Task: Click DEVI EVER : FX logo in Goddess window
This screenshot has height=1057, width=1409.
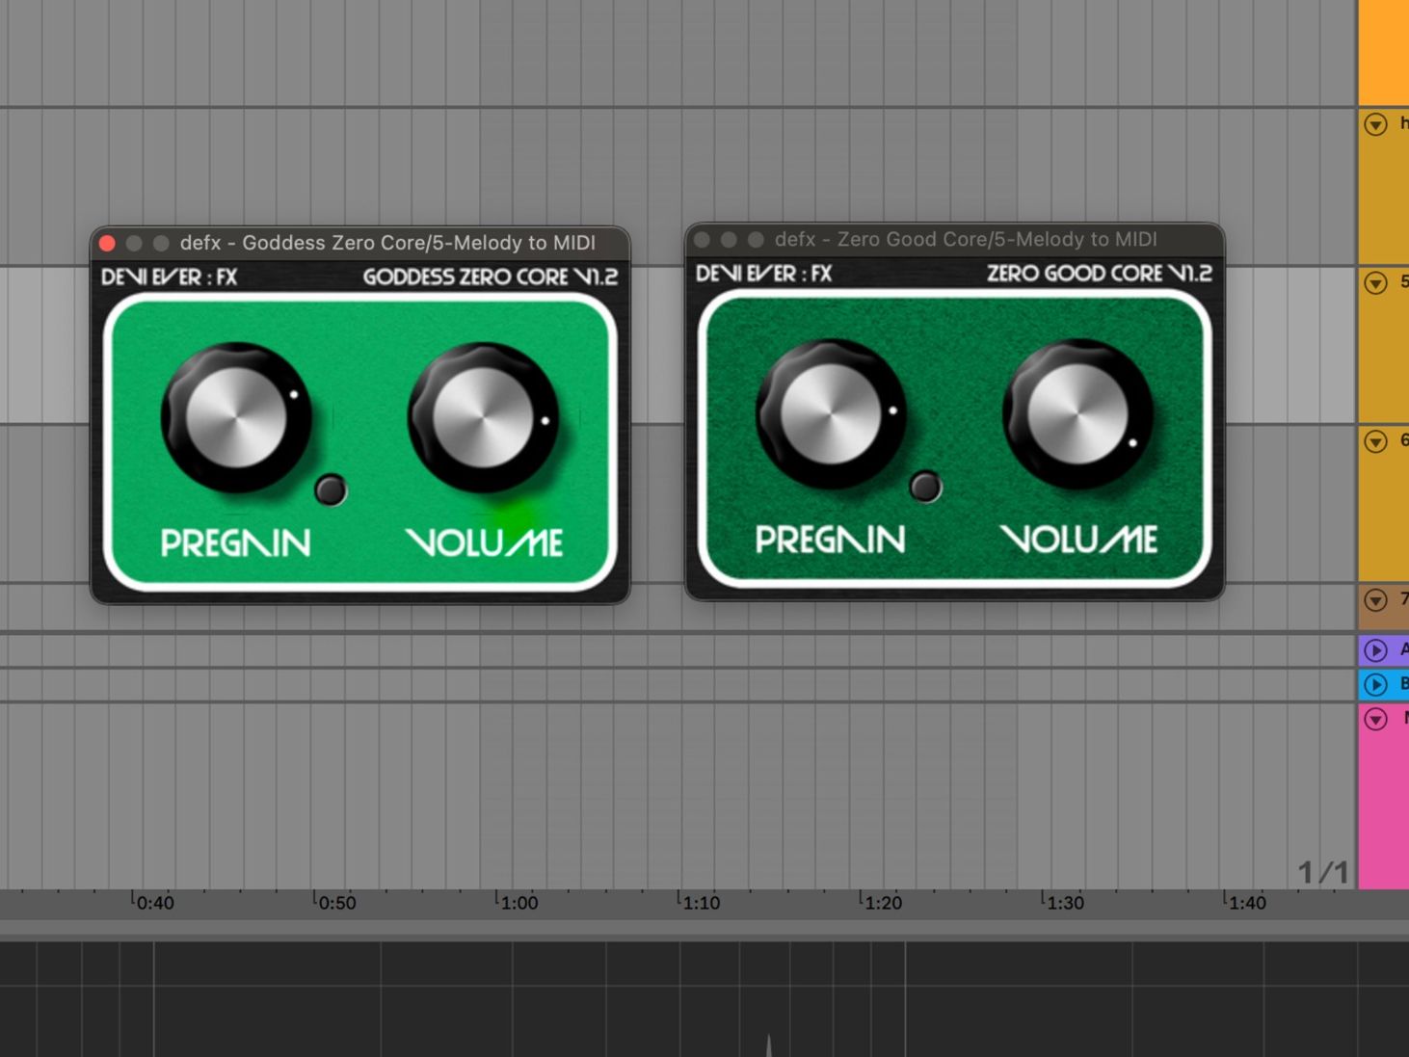Action: click(x=170, y=277)
